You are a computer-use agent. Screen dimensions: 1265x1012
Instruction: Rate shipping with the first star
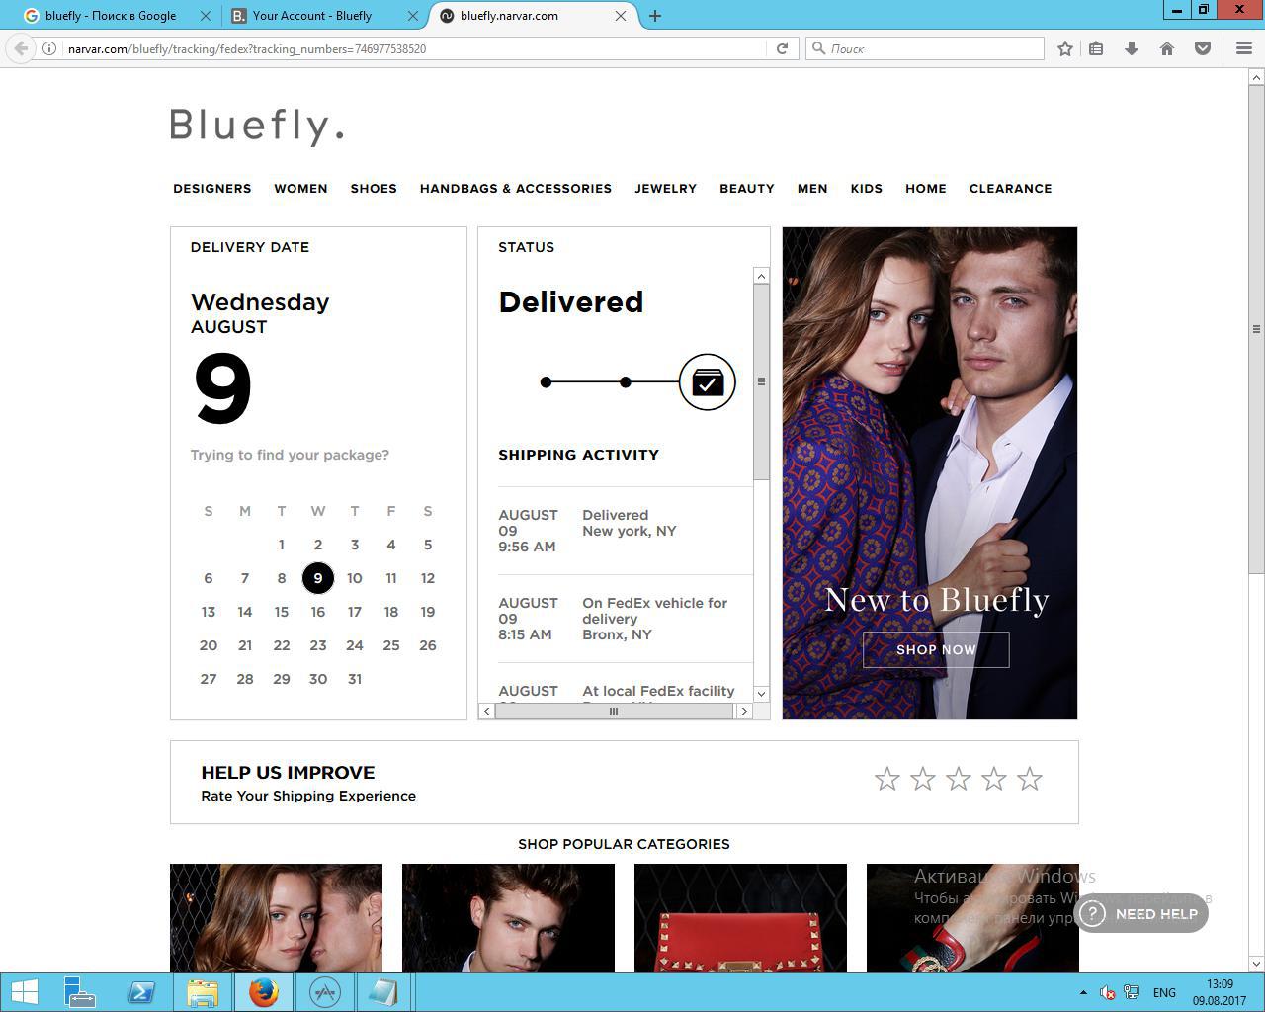(887, 780)
